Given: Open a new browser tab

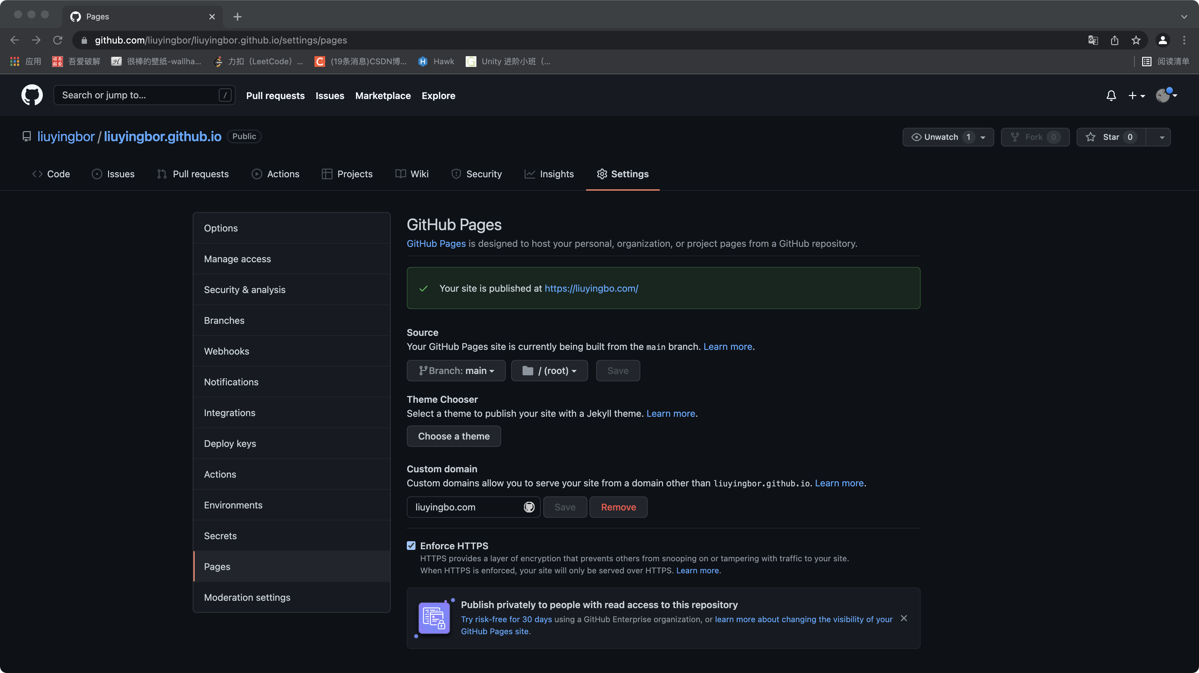Looking at the screenshot, I should click(x=238, y=17).
